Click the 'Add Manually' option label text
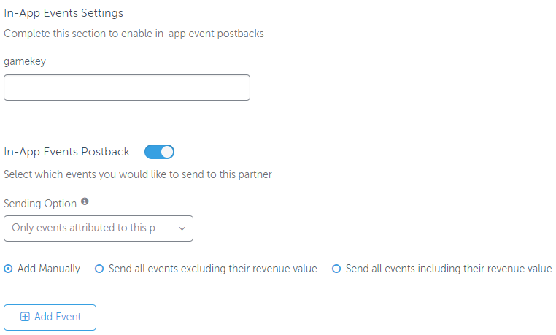The image size is (556, 335). (49, 269)
